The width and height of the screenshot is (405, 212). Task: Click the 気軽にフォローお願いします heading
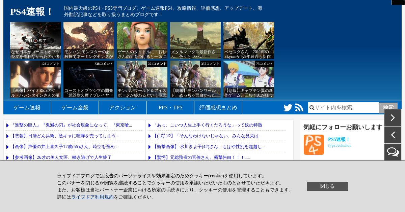(x=343, y=127)
